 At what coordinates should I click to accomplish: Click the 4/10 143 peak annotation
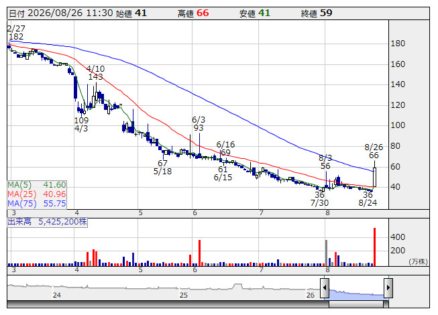[95, 73]
